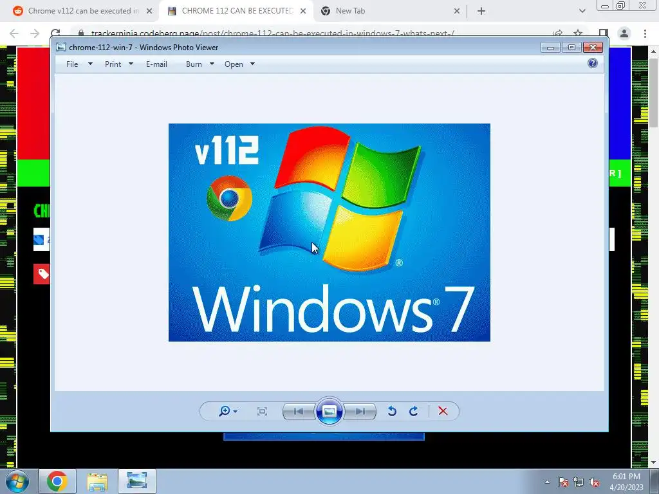Open the Chrome profile avatar
Image resolution: width=659 pixels, height=494 pixels.
624,33
